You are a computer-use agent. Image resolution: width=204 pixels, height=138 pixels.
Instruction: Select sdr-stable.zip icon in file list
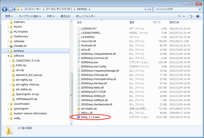79,109
